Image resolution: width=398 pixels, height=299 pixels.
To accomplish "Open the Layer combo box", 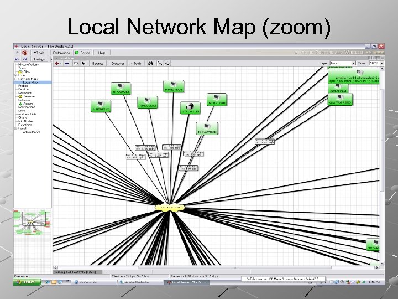I will [x=343, y=63].
